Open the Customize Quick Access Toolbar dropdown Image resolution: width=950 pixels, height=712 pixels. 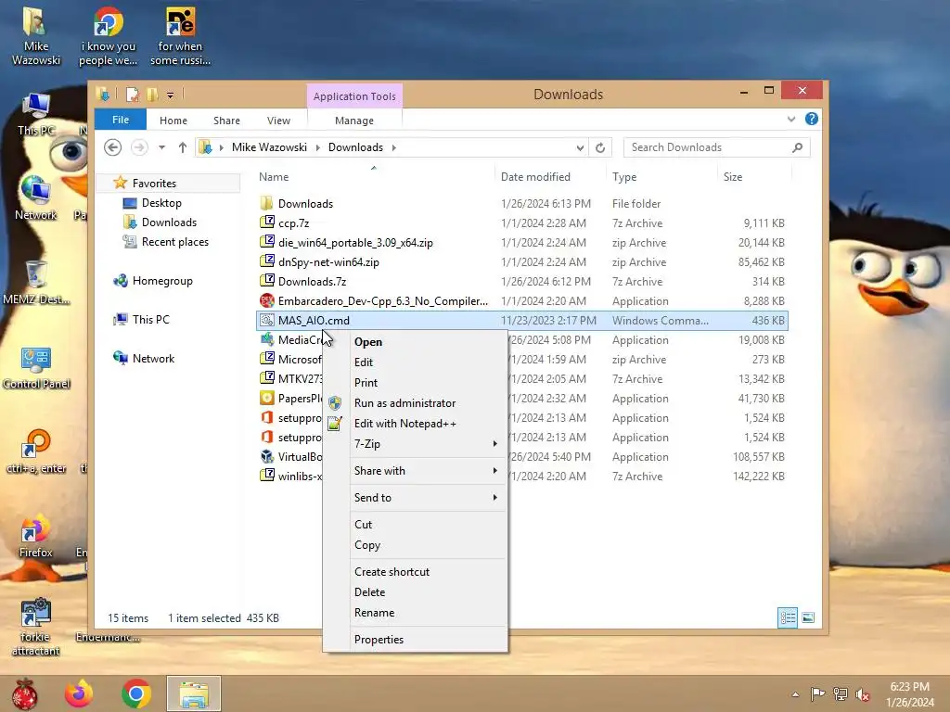click(171, 95)
